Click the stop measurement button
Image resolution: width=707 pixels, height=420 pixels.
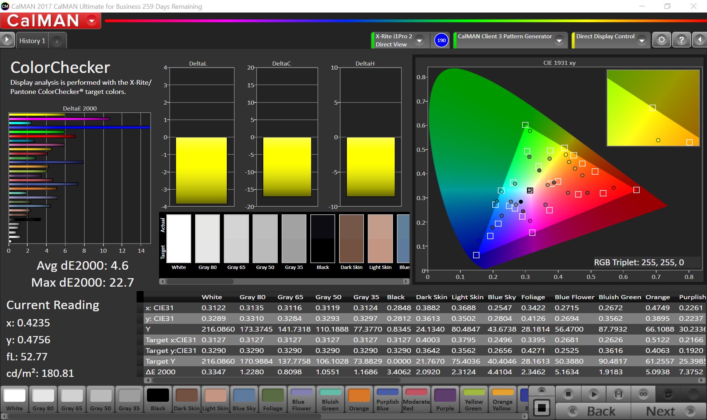568,394
